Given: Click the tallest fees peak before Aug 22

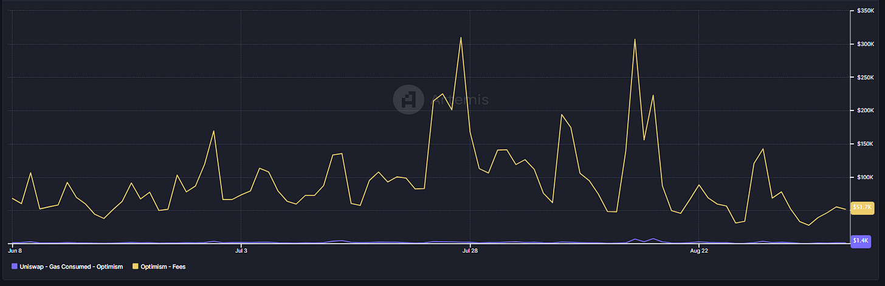Looking at the screenshot, I should [x=635, y=39].
